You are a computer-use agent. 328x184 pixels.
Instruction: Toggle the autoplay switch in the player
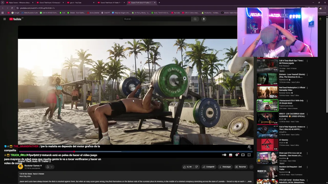(x=224, y=155)
